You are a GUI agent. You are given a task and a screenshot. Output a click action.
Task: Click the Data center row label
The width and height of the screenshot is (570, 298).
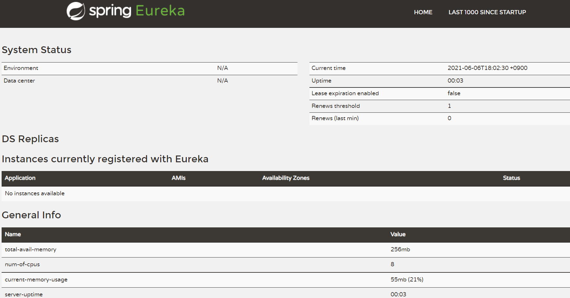point(19,81)
